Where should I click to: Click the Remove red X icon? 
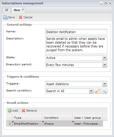23,111
